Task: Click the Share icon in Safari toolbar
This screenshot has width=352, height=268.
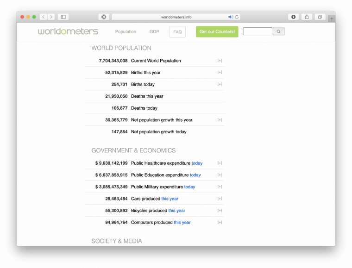Action: (x=307, y=17)
